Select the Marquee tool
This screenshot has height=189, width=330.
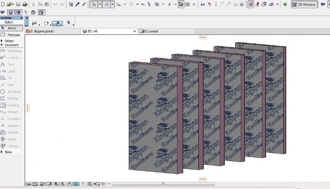[x=12, y=35]
